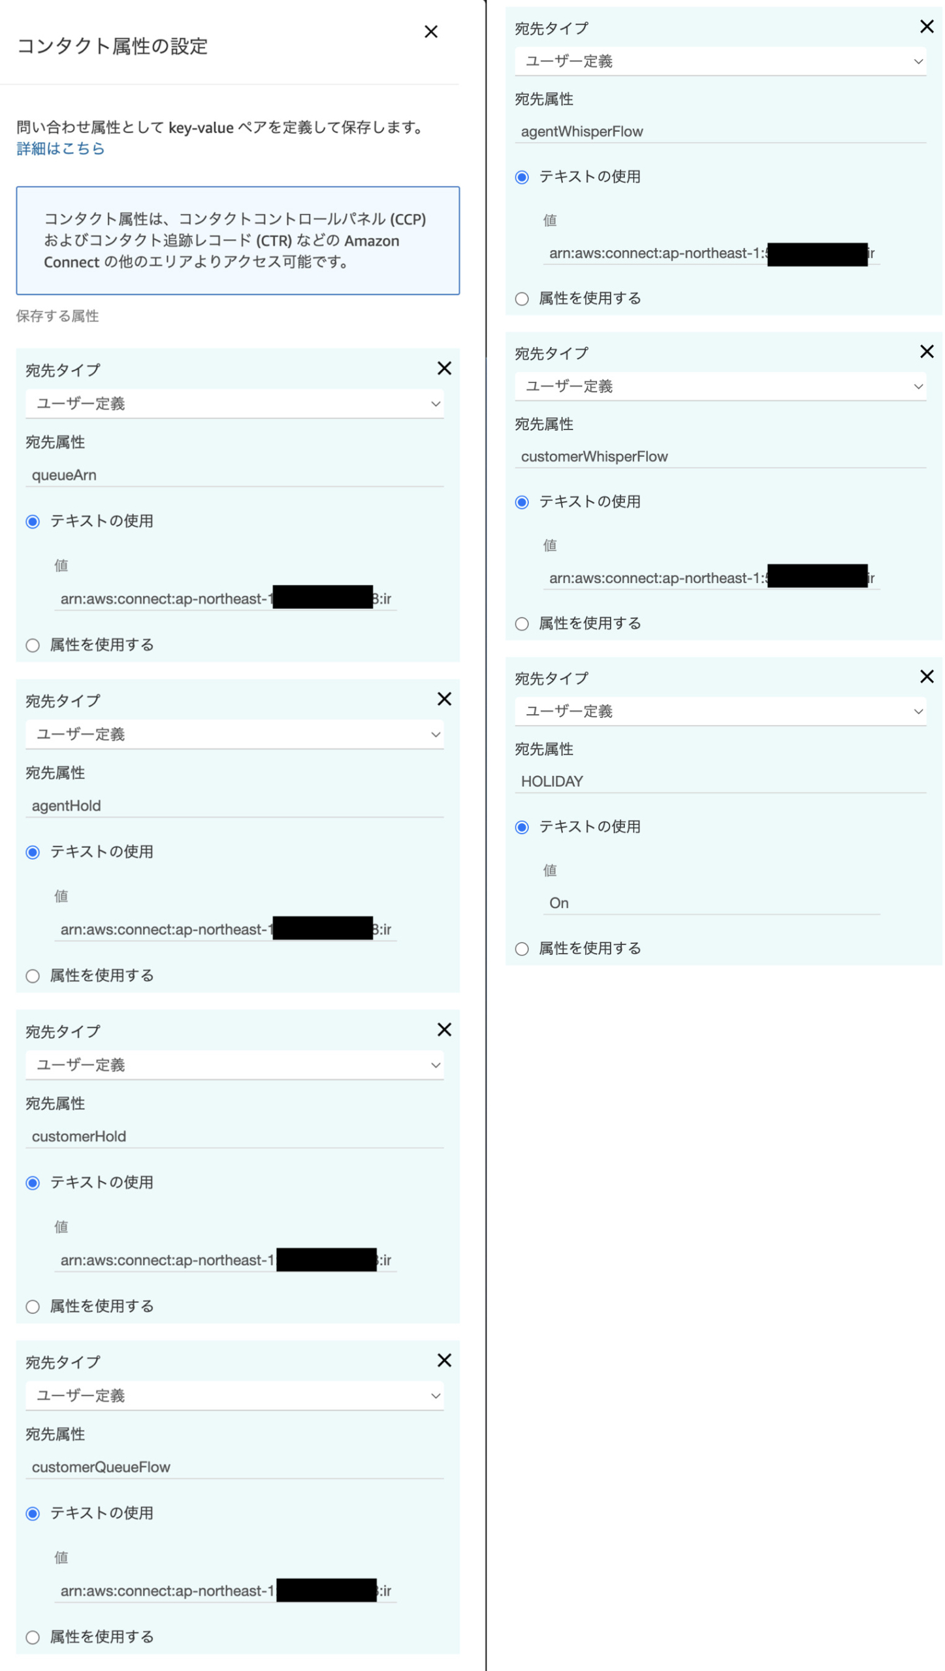The image size is (945, 1671).
Task: Click the HOLIDAY value field containing On
Action: [x=712, y=903]
